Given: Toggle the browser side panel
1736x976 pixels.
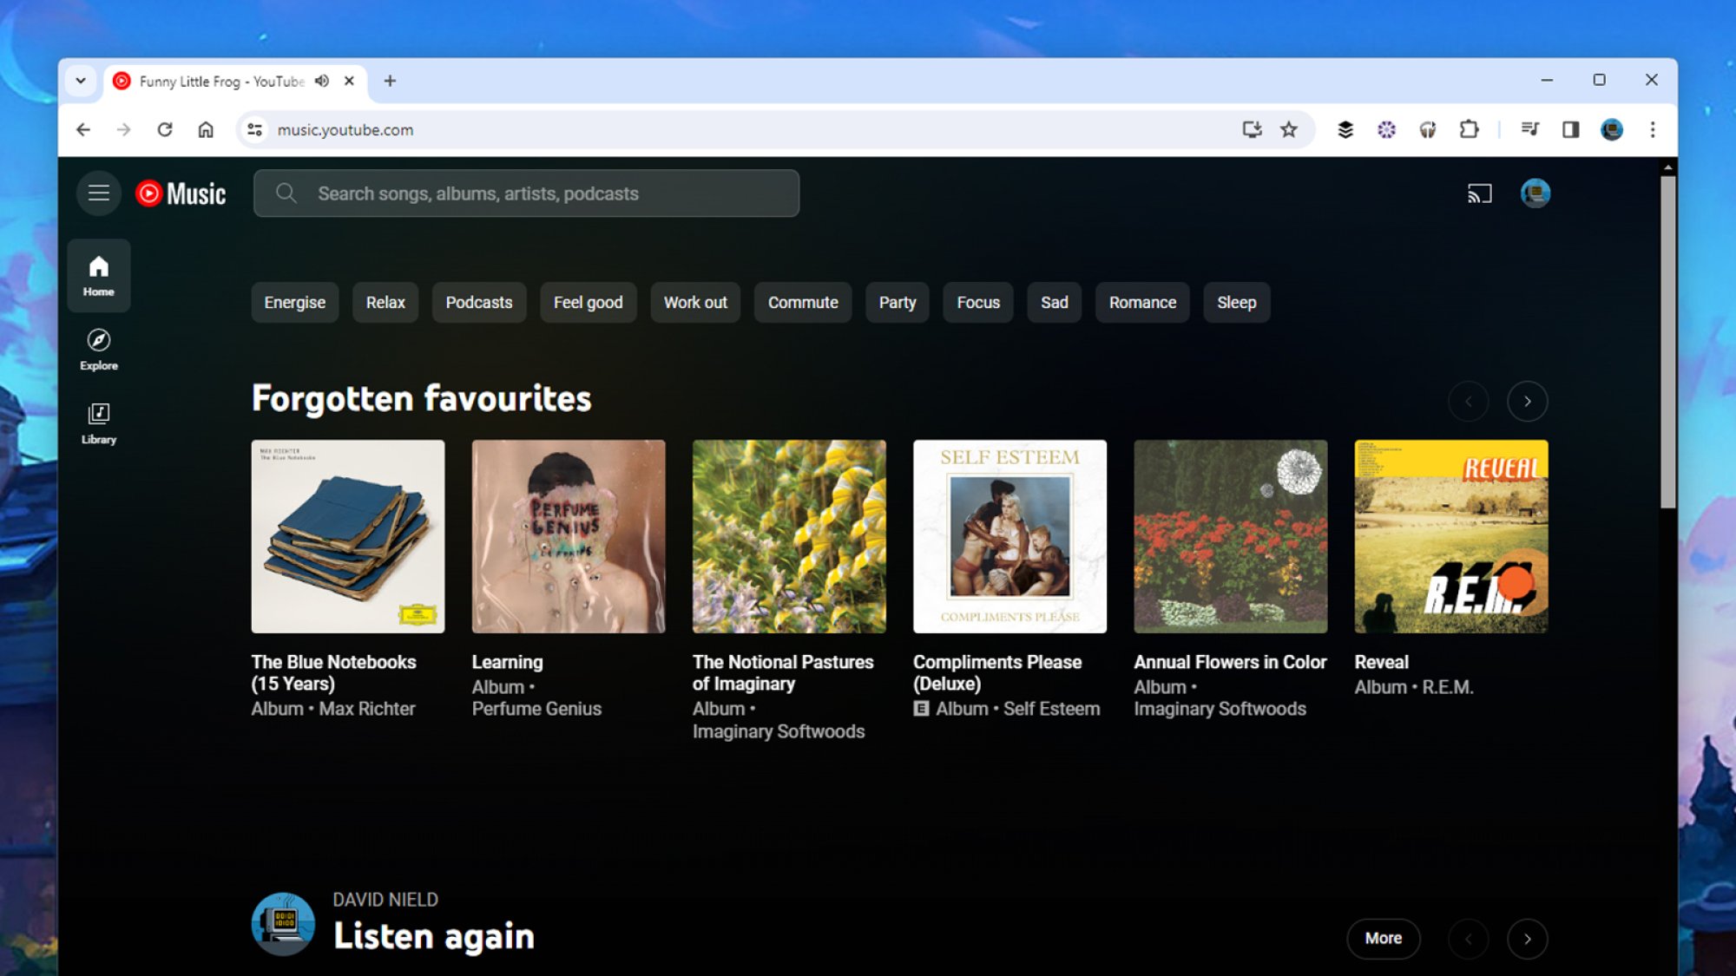Looking at the screenshot, I should coord(1570,129).
